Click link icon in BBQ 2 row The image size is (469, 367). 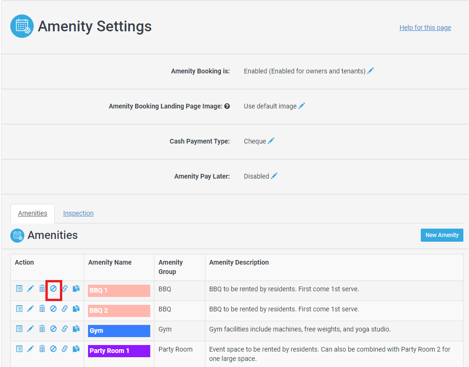coord(65,309)
